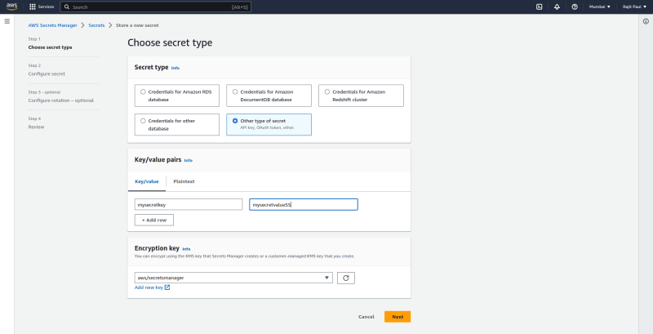Expand the aws/secretsmanager encryption key dropdown

point(233,278)
